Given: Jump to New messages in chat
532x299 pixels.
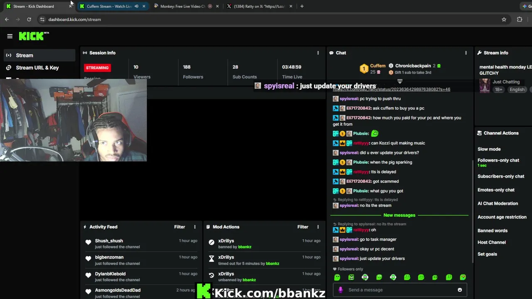Looking at the screenshot, I should [x=399, y=215].
